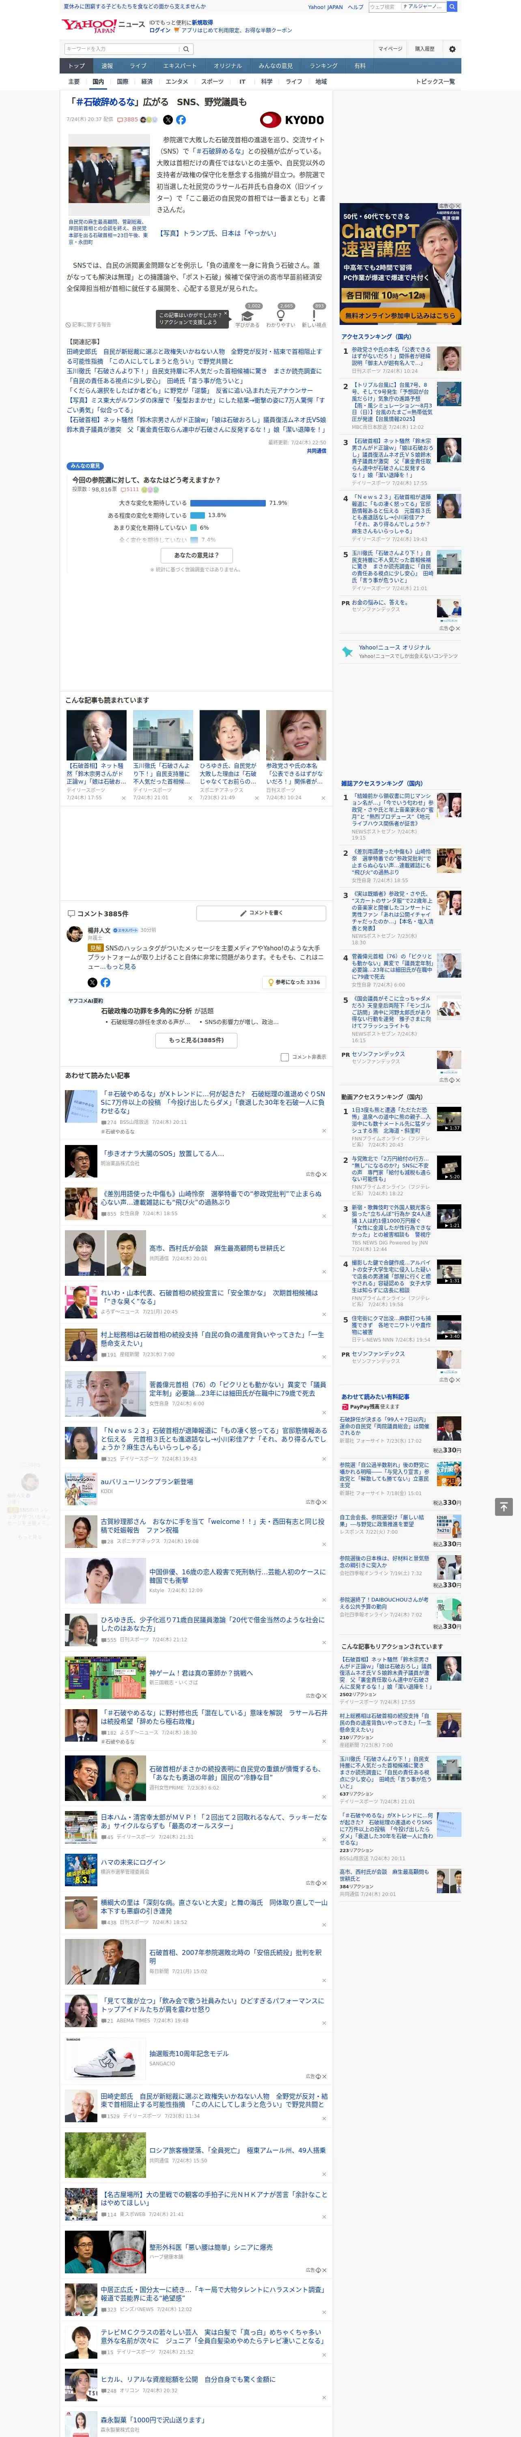
Task: Open the みんなの意見 tab
Action: coord(275,65)
